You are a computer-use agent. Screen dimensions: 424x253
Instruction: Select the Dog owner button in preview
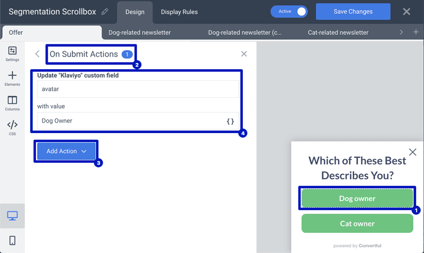coord(357,198)
